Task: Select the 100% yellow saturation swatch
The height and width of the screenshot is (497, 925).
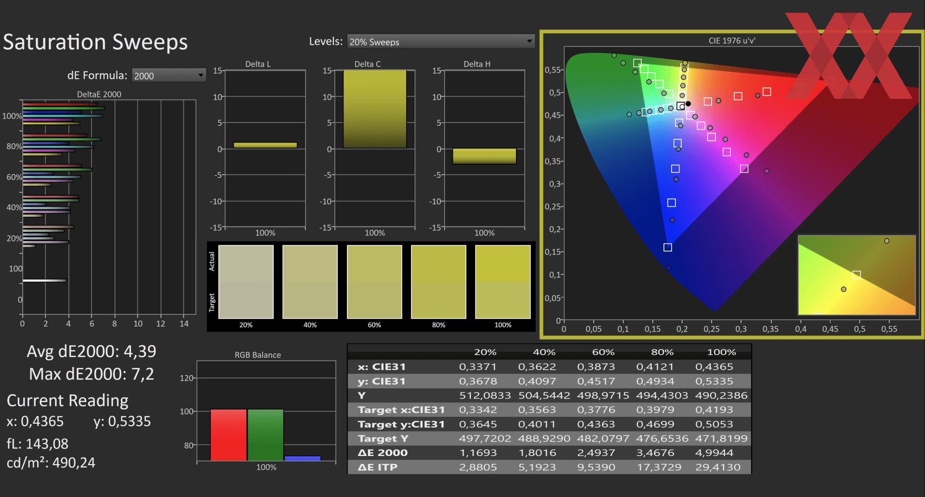Action: (x=503, y=282)
